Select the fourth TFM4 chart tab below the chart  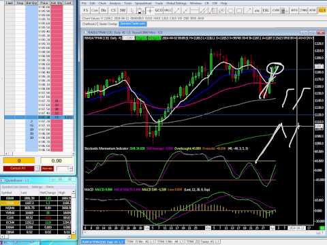202,242
